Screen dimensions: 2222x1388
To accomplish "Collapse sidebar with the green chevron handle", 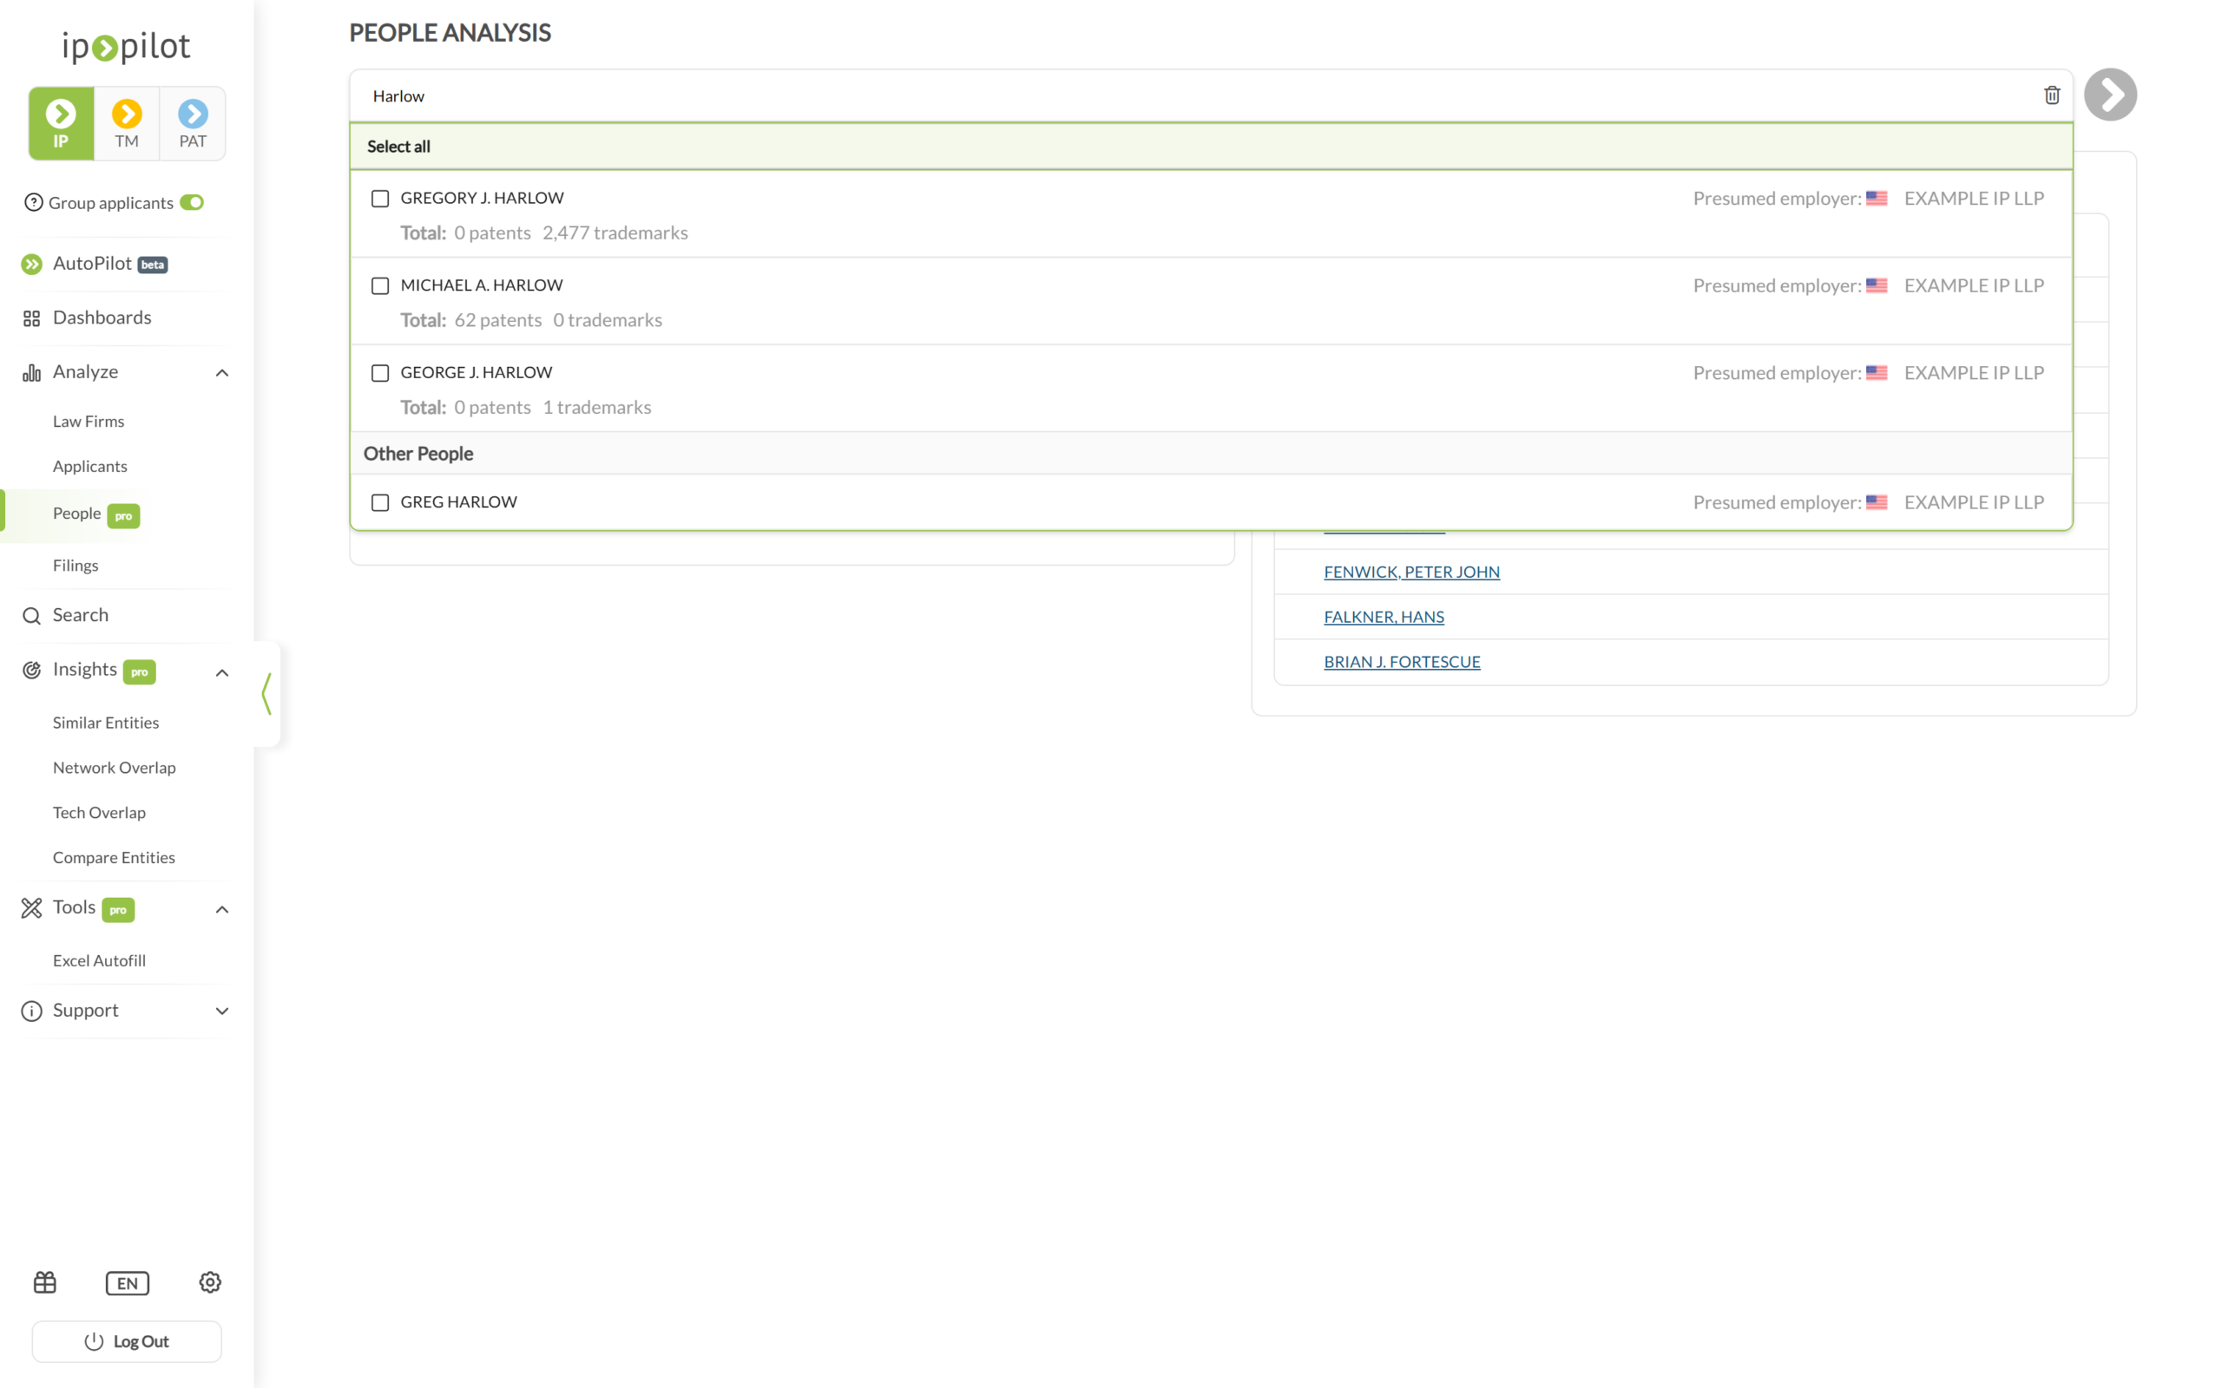I will pyautogui.click(x=266, y=694).
